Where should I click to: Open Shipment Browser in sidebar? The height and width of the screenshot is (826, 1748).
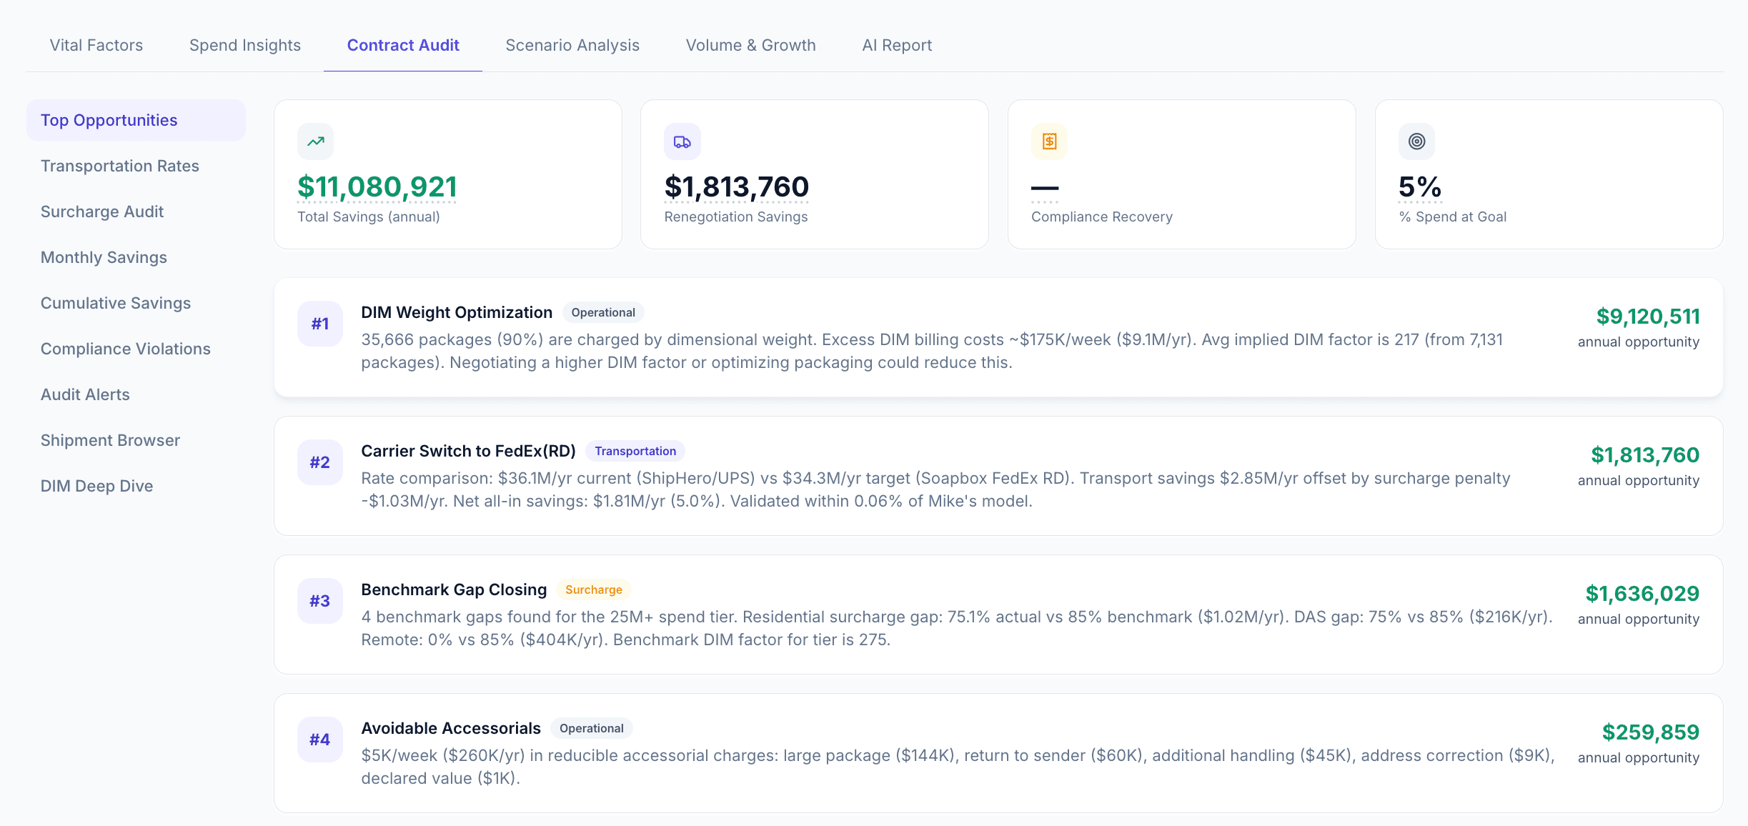pyautogui.click(x=110, y=440)
